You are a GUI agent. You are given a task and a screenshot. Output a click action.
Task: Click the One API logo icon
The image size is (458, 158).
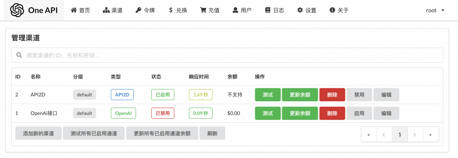tap(17, 10)
